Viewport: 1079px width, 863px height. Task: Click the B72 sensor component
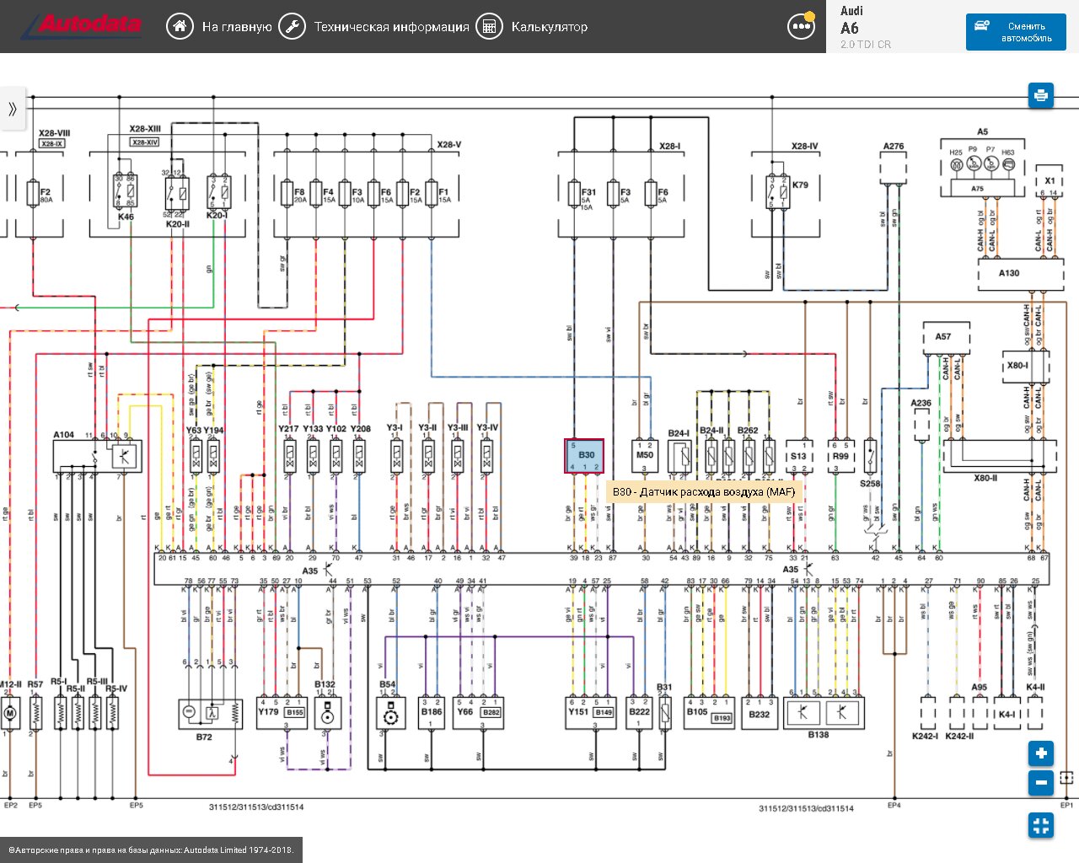210,713
